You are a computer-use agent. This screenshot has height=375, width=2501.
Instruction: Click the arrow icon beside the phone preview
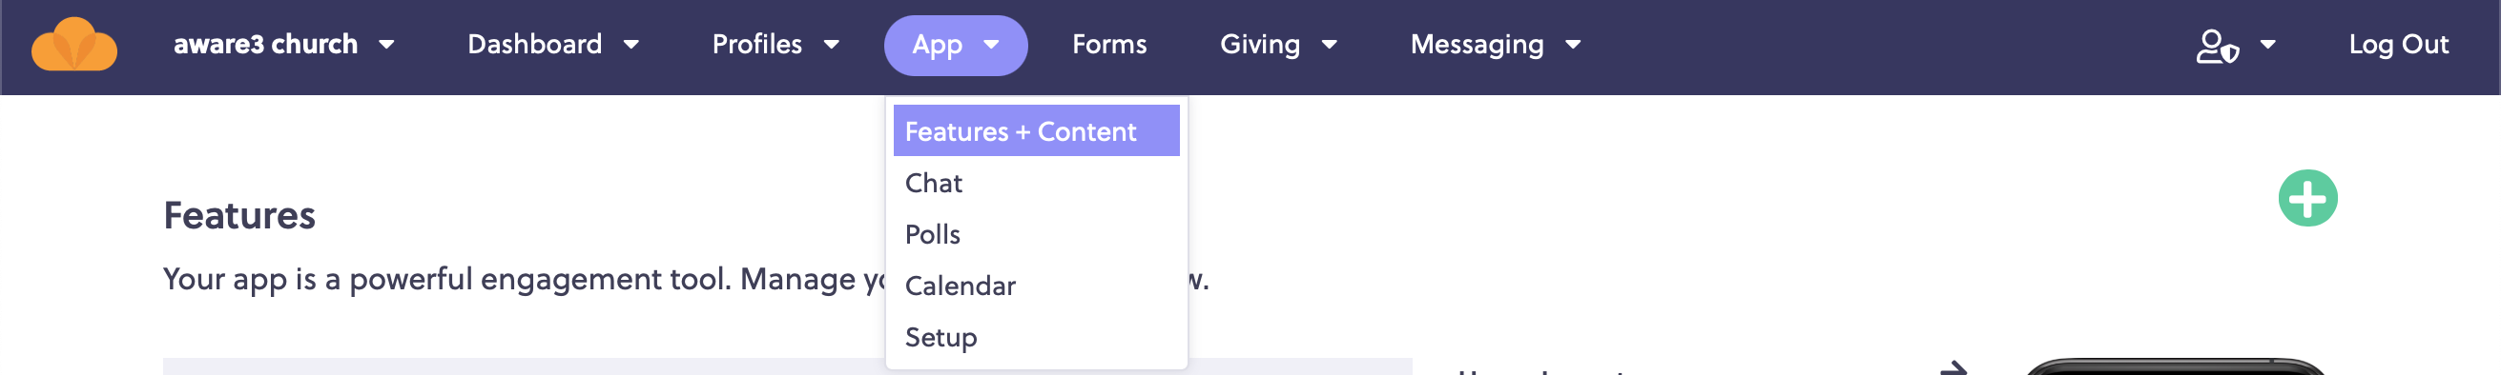click(x=1953, y=368)
